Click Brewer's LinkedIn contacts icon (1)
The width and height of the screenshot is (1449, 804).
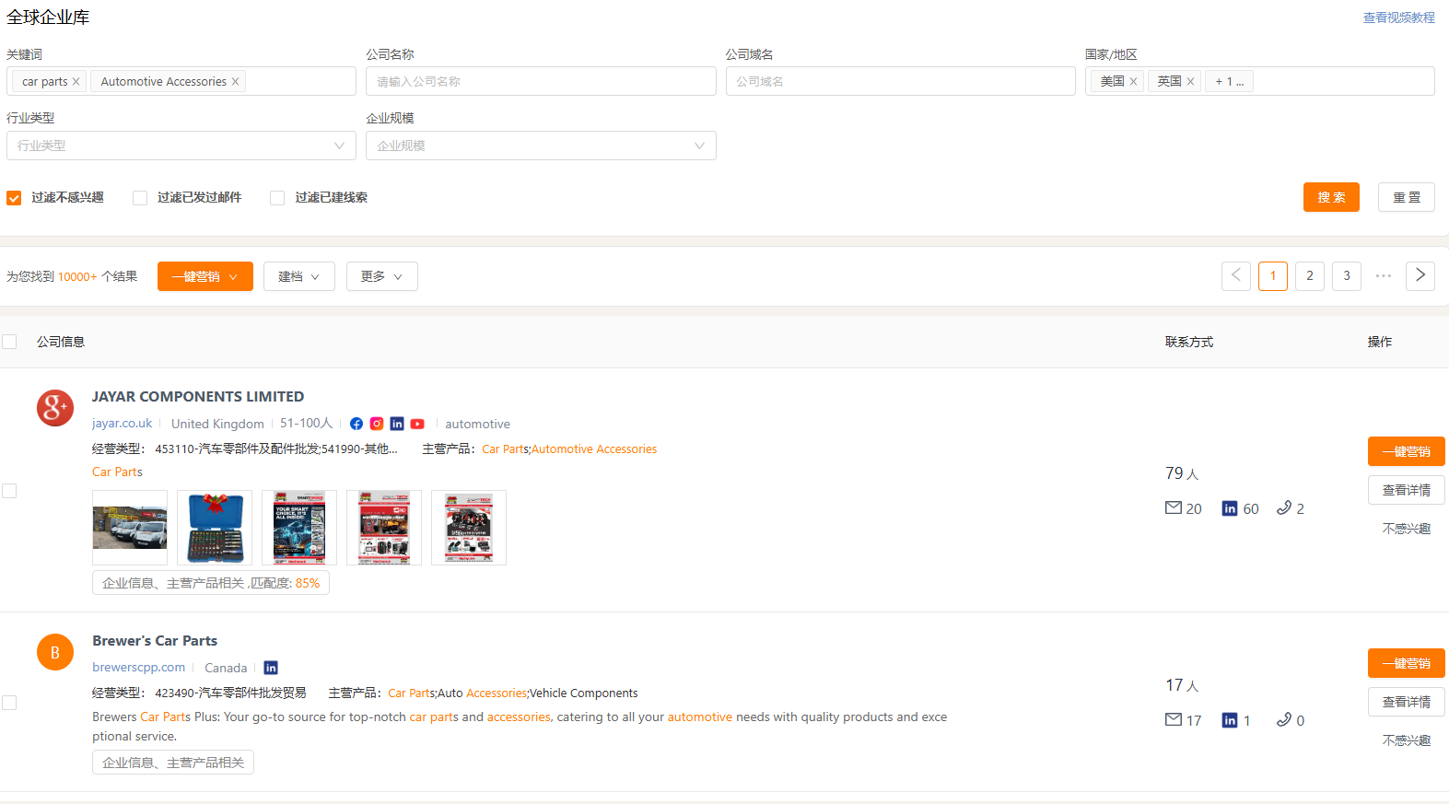[1230, 720]
